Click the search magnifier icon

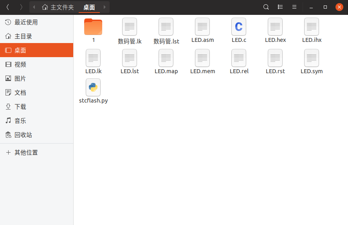click(266, 7)
